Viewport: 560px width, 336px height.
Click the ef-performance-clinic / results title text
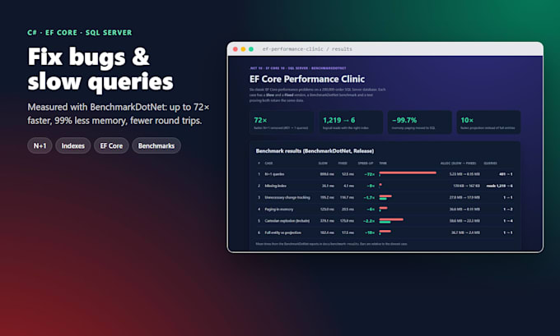tap(307, 49)
